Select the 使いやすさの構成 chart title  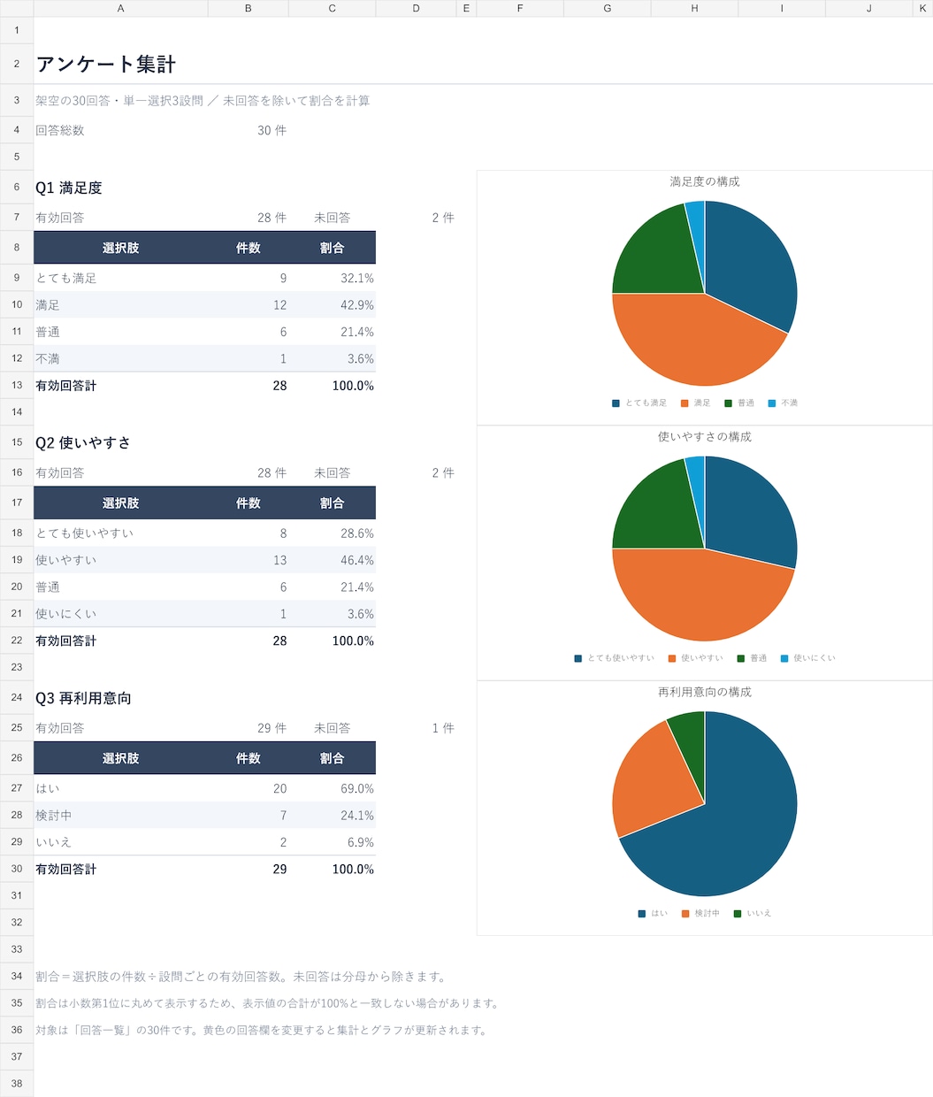(x=705, y=436)
